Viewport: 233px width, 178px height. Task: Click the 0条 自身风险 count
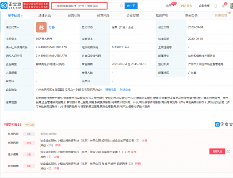29,134
